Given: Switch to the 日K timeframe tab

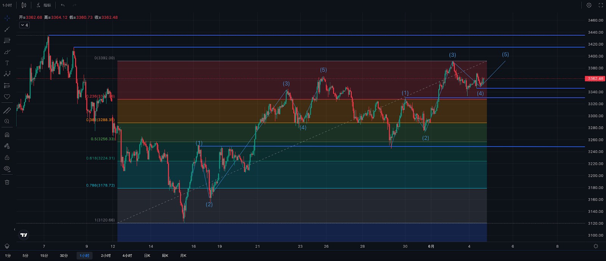Looking at the screenshot, I should 147,256.
